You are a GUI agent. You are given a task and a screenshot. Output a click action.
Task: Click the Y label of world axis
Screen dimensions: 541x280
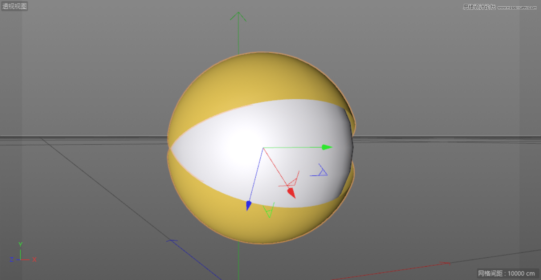tap(20, 245)
